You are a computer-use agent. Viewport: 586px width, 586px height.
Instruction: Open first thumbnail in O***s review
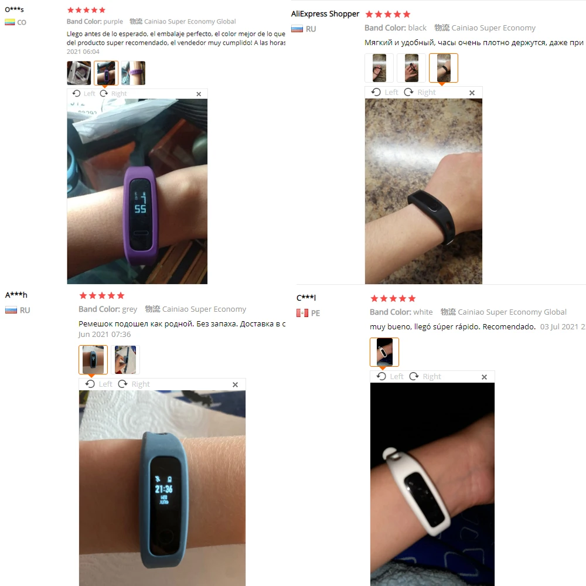tap(79, 73)
